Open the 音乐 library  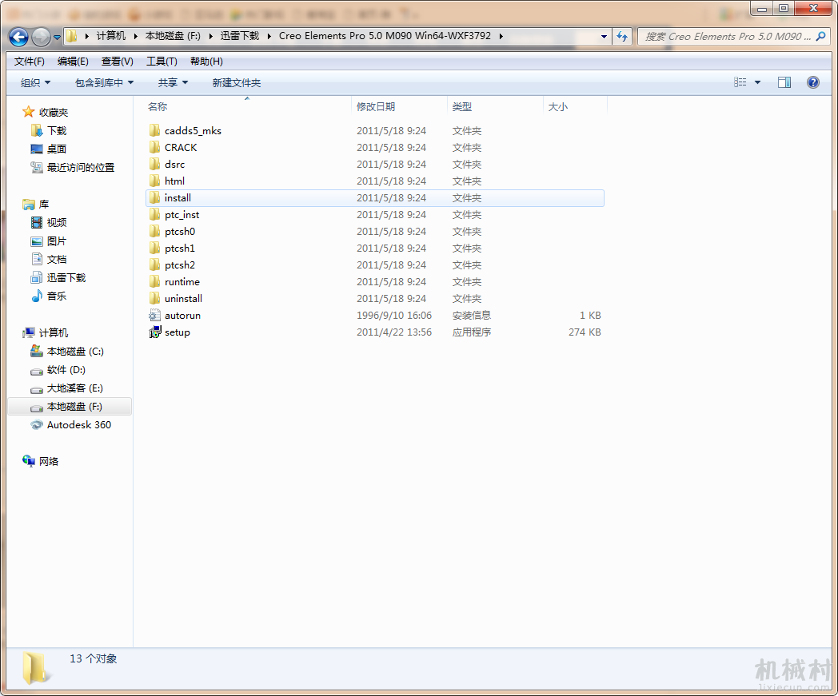coord(57,296)
